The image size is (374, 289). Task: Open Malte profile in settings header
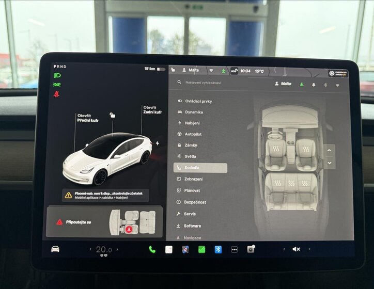(x=283, y=84)
